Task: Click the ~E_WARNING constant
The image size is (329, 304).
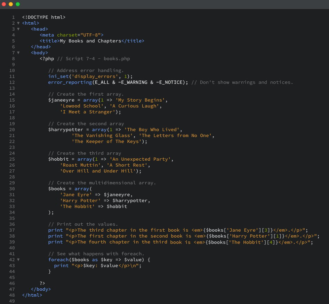Action: 133,82
